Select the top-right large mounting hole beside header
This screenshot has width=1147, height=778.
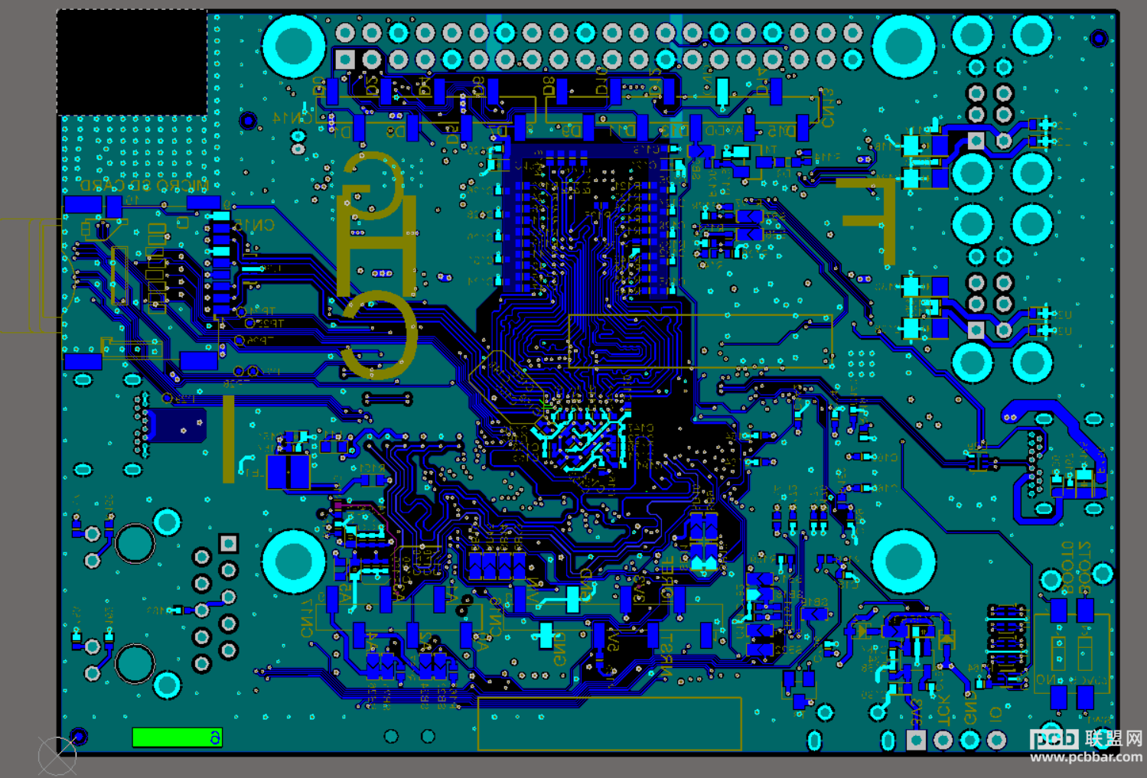point(904,46)
